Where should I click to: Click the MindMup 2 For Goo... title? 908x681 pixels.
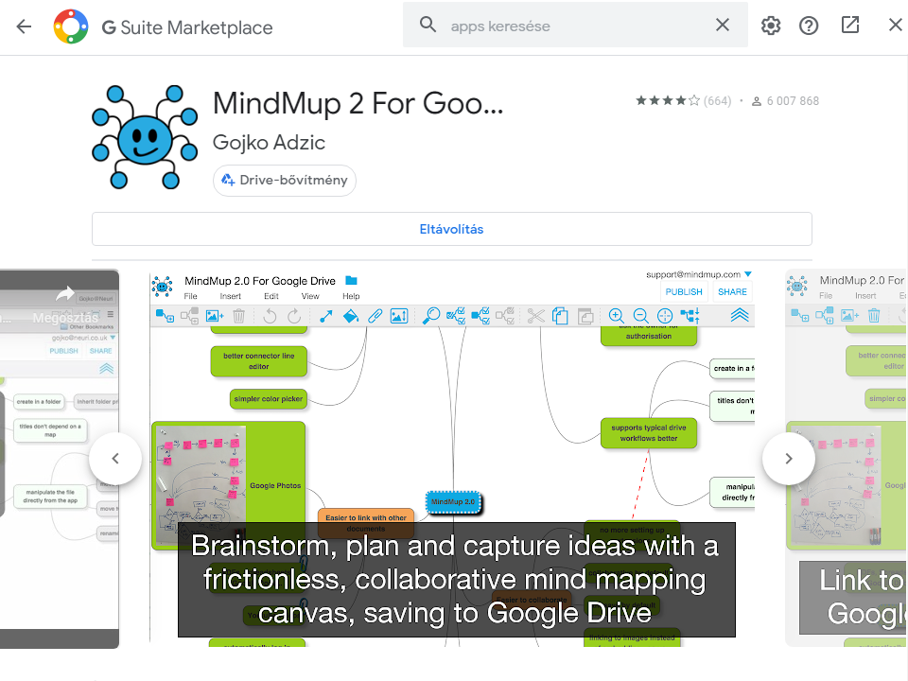358,104
